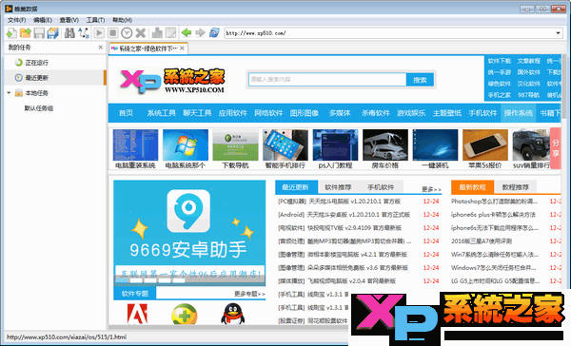The width and height of the screenshot is (571, 346).
Task: Collapse the 本地任务 tree node arrow
Action: 9,93
